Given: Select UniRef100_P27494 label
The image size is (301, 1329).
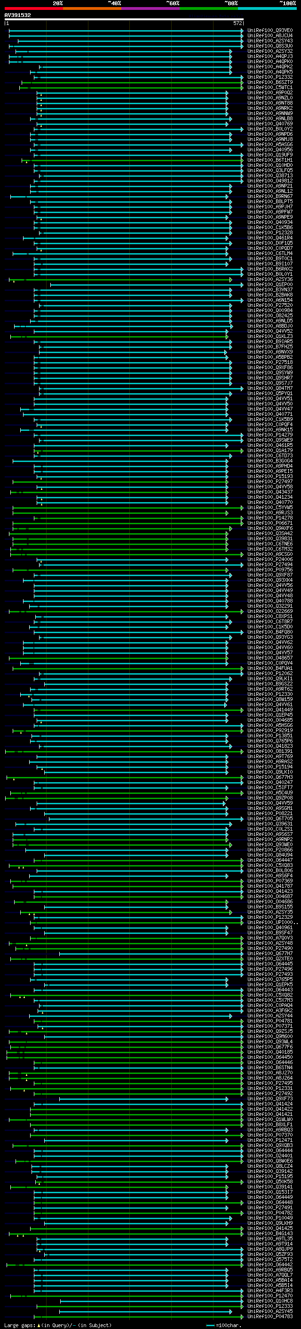Looking at the screenshot, I should coord(270,564).
